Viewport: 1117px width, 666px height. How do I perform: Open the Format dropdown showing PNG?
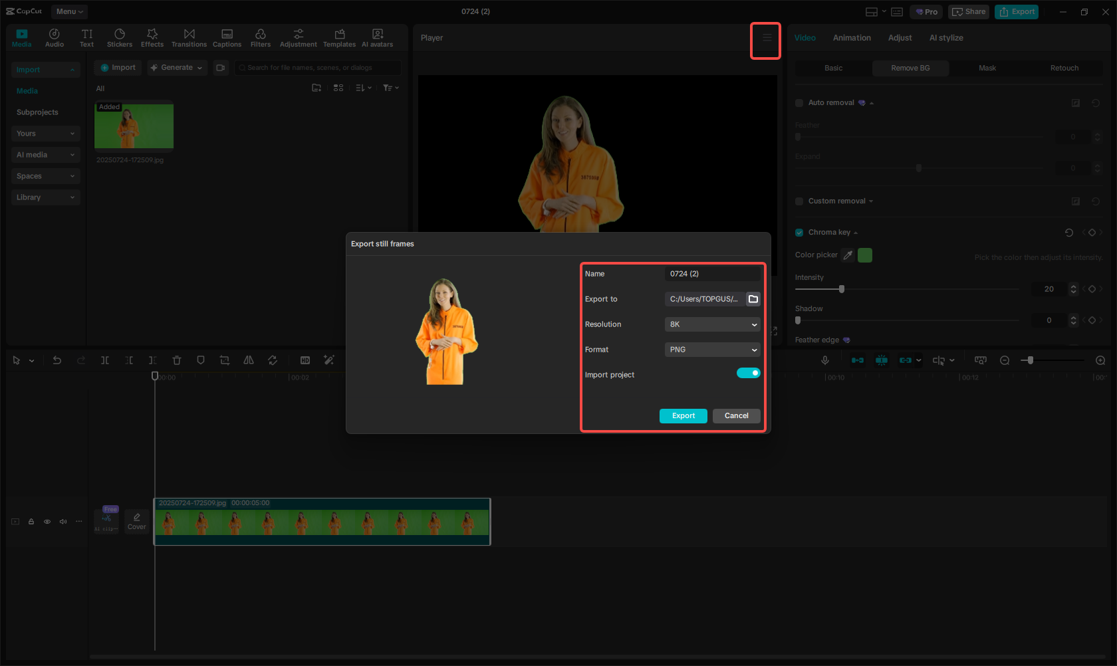point(712,349)
